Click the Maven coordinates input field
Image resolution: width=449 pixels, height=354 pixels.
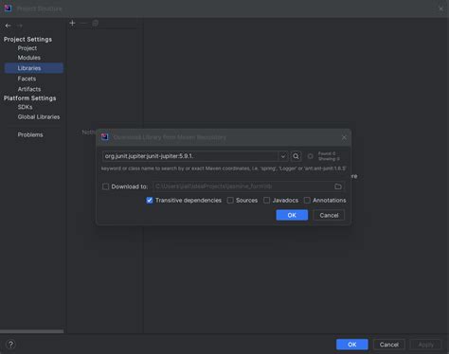(190, 156)
